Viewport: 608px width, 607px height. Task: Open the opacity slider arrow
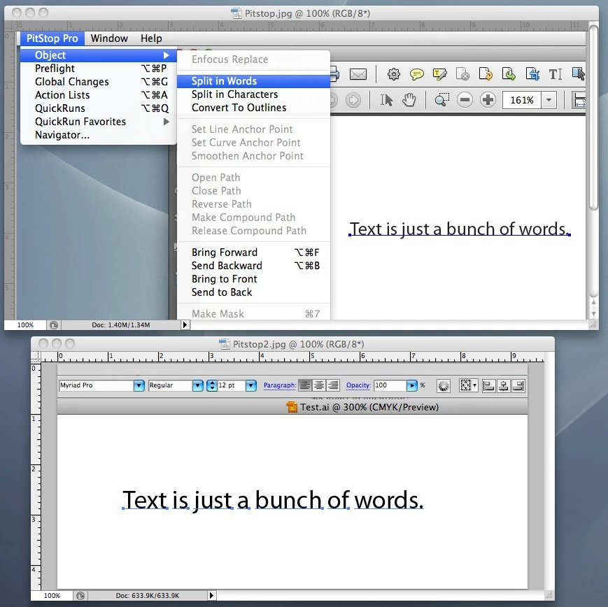(412, 385)
